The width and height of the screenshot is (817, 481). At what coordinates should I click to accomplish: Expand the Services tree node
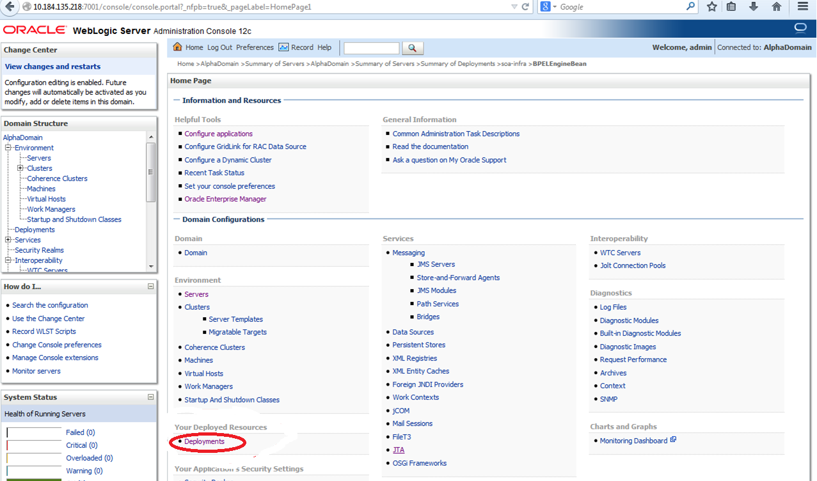pyautogui.click(x=8, y=240)
